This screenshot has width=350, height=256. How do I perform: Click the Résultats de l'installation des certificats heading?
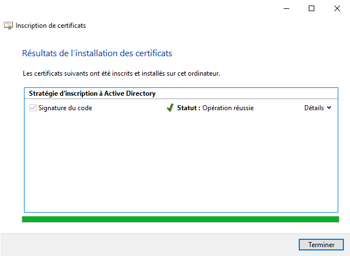click(x=97, y=53)
